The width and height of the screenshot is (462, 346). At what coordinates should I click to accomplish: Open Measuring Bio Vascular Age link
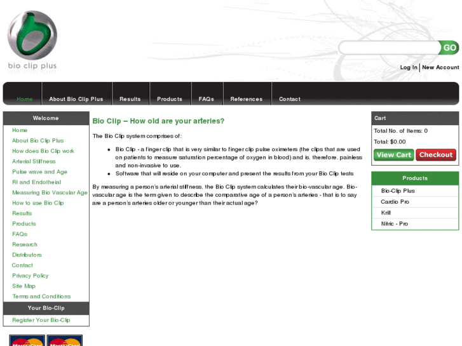coord(50,192)
